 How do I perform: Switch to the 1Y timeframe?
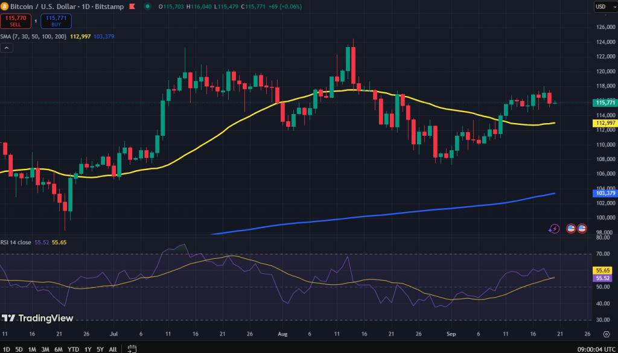pyautogui.click(x=87, y=349)
